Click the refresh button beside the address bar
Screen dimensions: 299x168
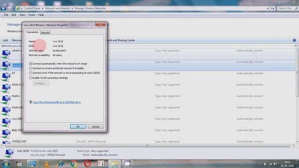(x=273, y=8)
